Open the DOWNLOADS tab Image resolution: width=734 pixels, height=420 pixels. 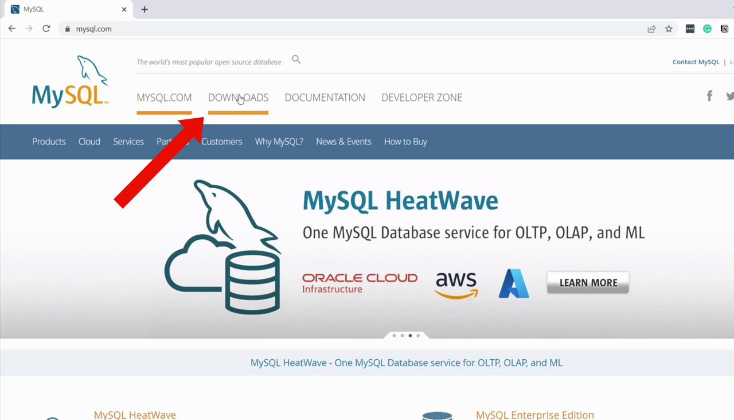pos(238,98)
